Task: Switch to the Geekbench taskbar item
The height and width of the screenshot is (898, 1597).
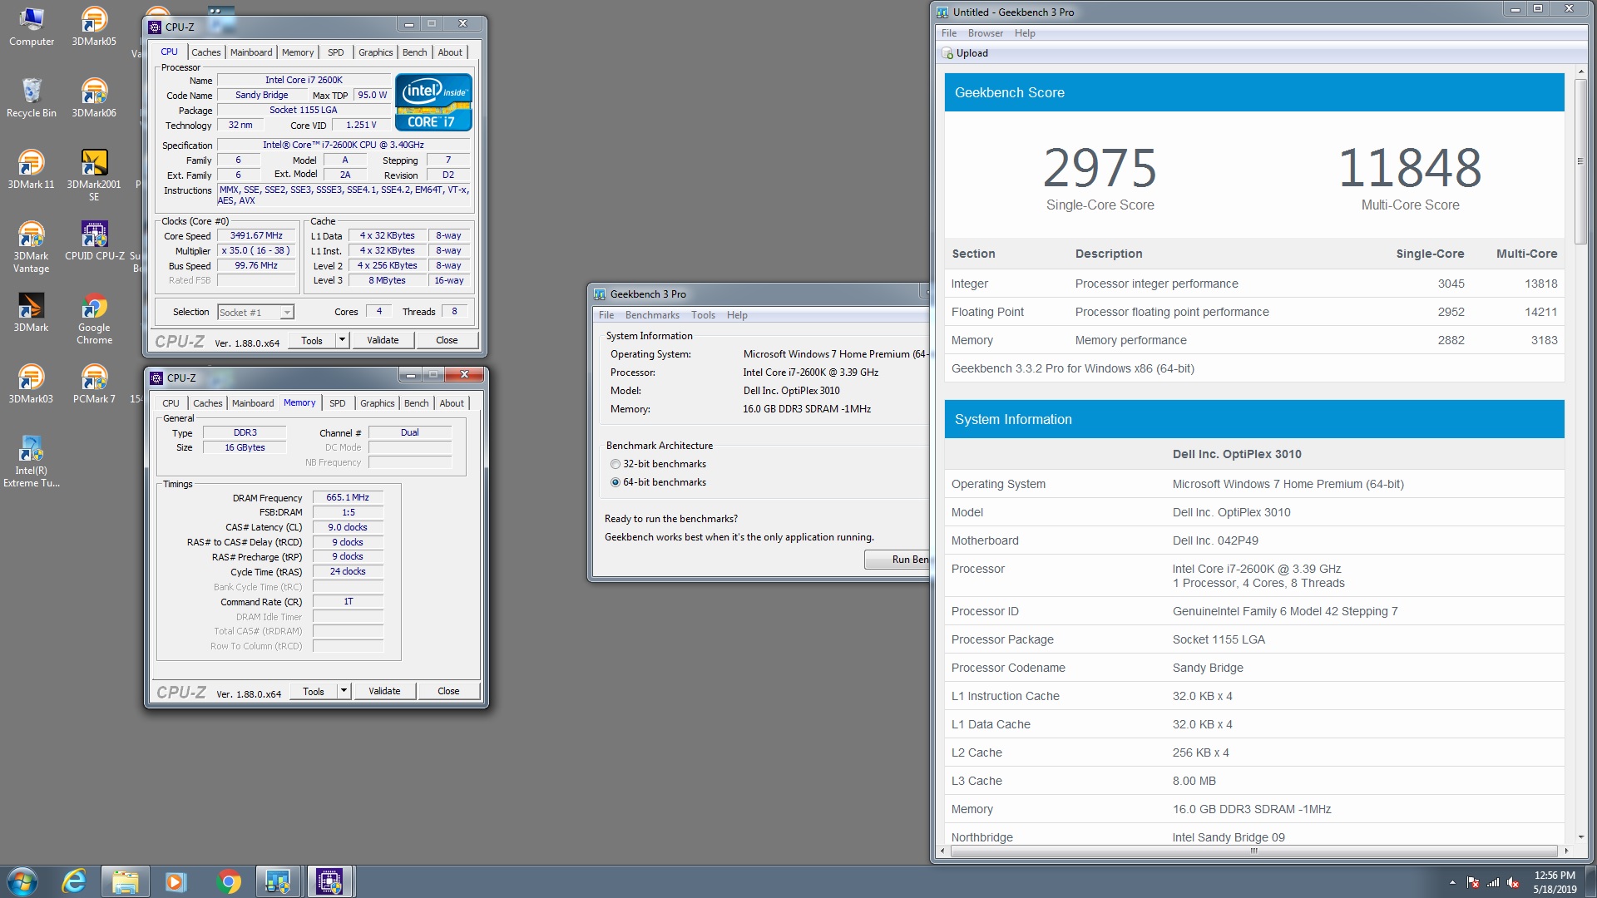Action: coord(278,881)
